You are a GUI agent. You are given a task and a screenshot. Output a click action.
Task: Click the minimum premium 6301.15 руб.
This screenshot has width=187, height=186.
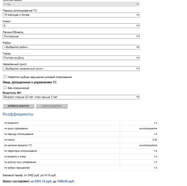tap(43, 181)
